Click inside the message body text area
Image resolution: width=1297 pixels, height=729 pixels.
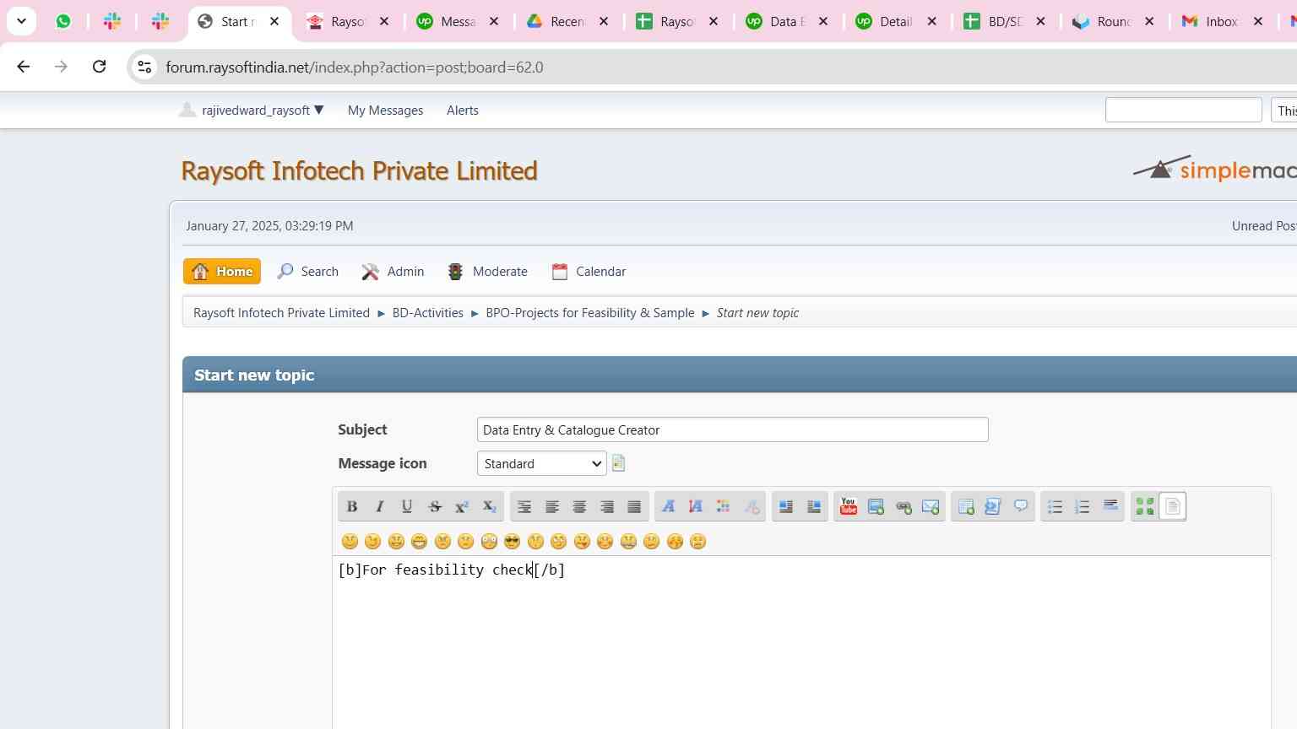(x=801, y=641)
